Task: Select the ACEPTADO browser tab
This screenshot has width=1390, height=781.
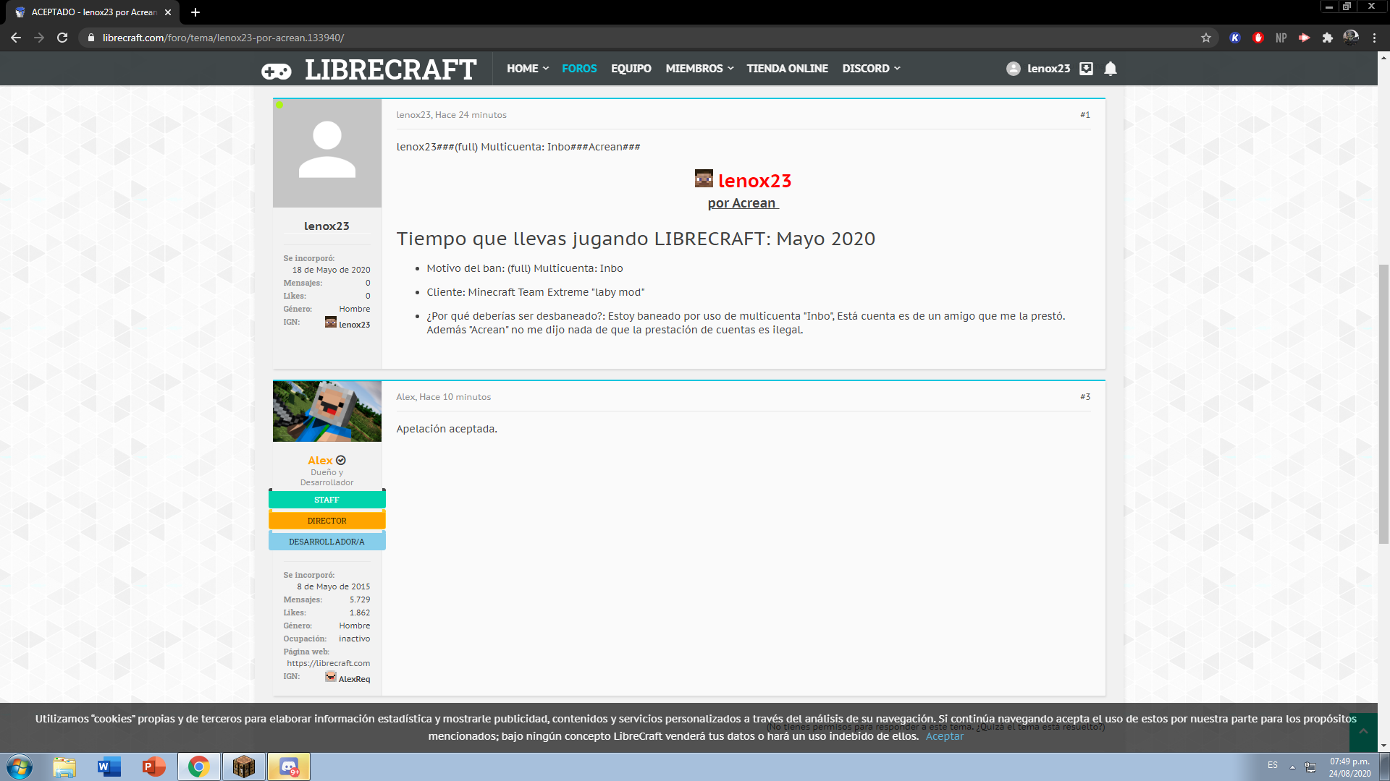Action: [x=94, y=12]
